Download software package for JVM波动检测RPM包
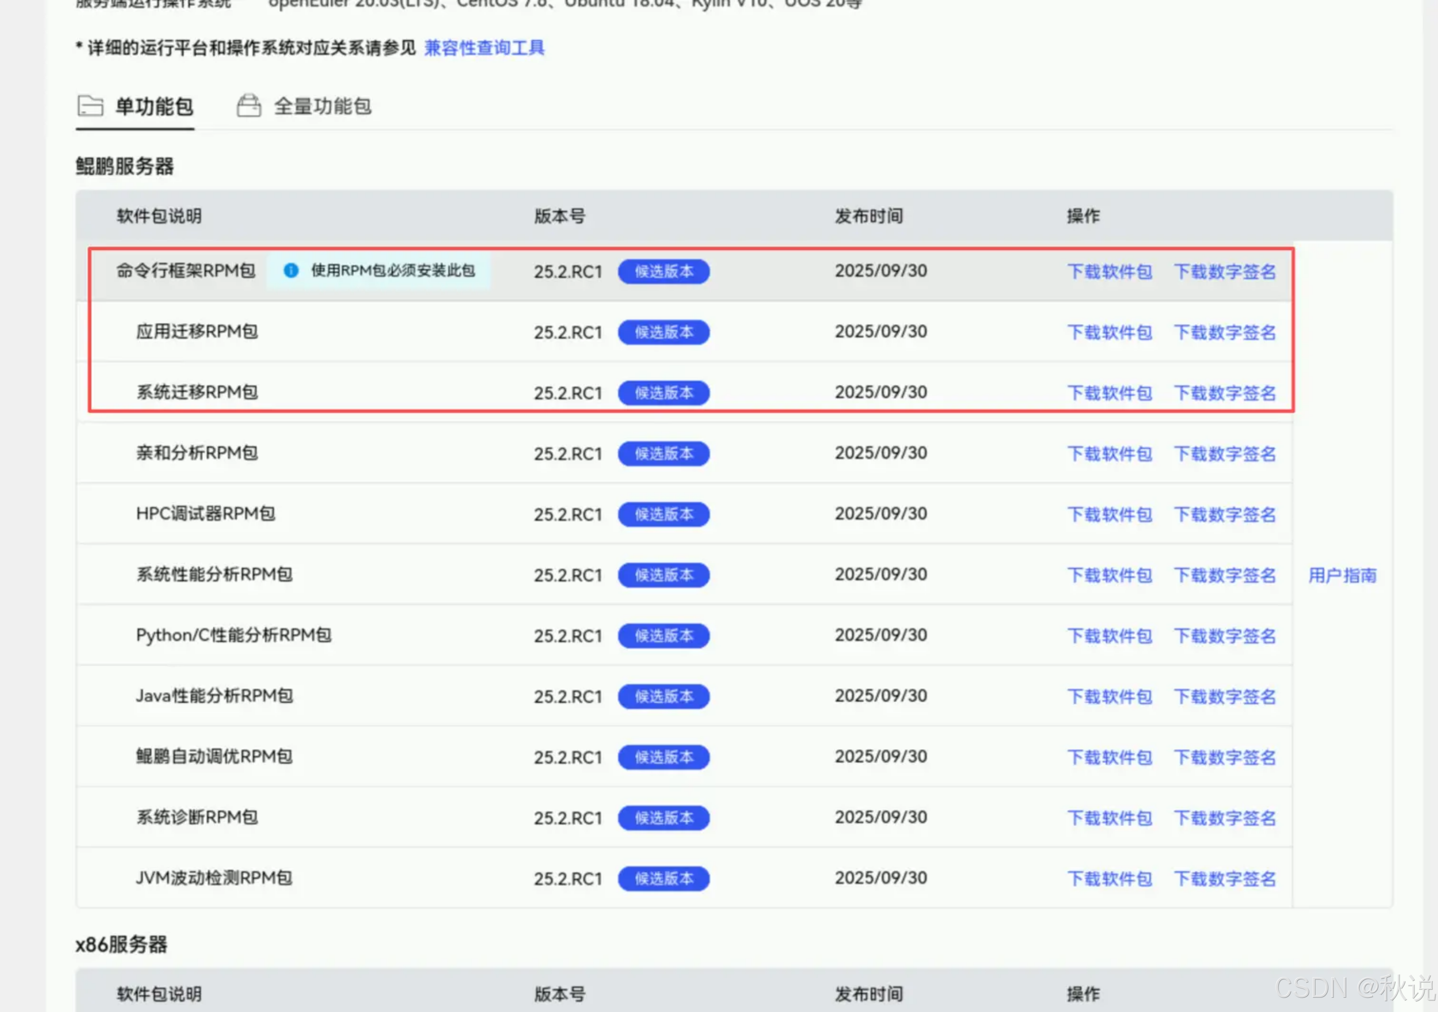The image size is (1438, 1012). [1109, 879]
